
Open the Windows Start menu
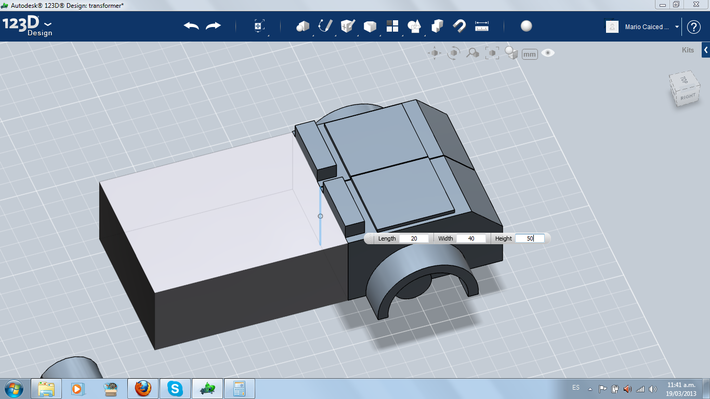click(x=13, y=388)
